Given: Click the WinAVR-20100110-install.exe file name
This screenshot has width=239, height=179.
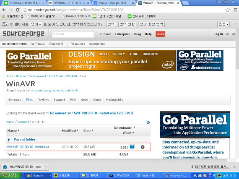Looking at the screenshot, I should [x=28, y=147].
